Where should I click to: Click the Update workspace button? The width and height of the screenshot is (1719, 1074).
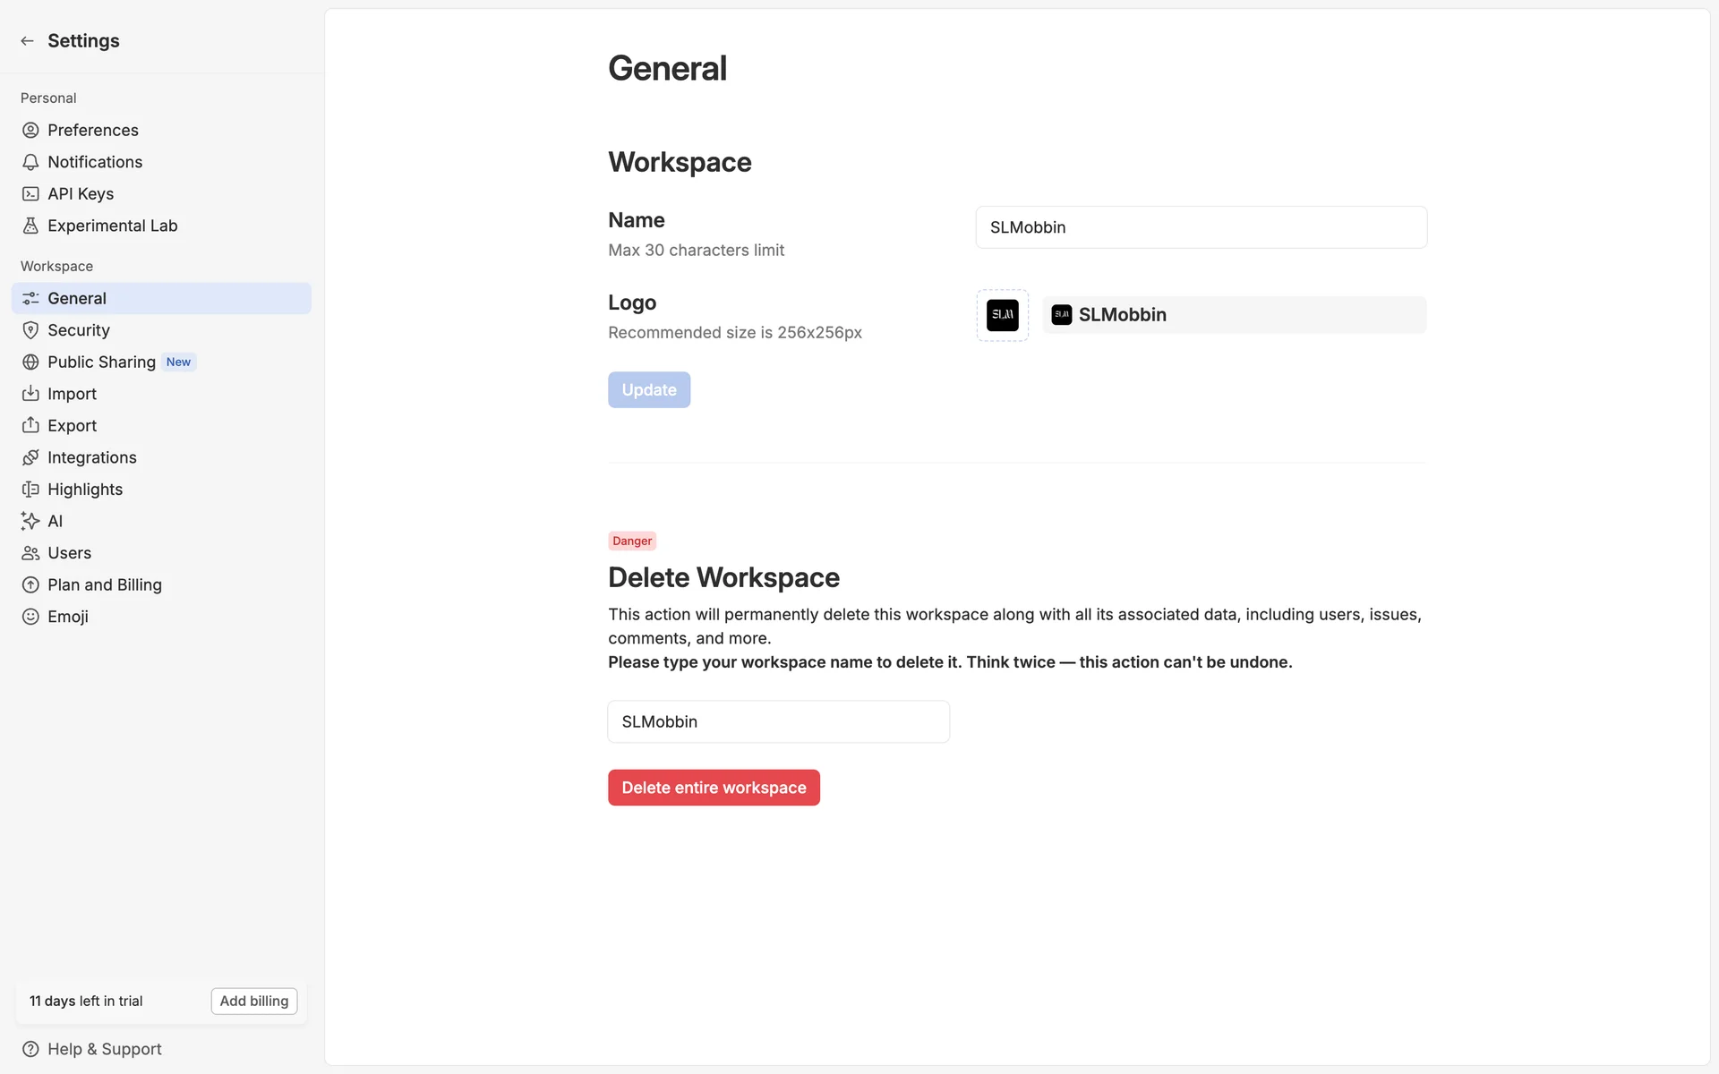point(648,390)
